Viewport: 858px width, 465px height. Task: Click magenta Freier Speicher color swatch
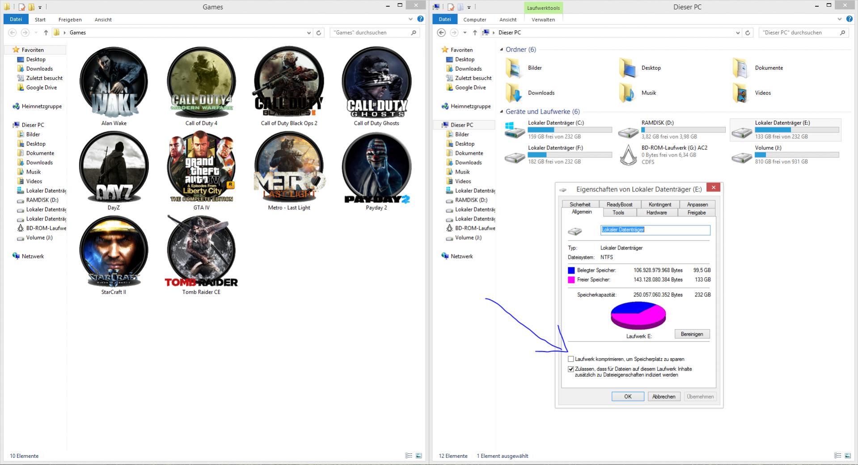[571, 280]
